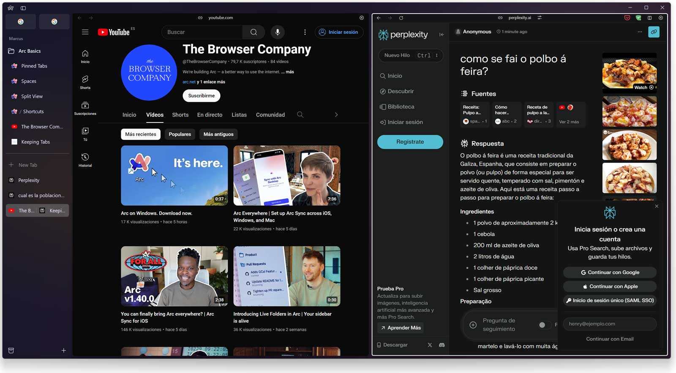Expand channel description with más

coord(289,72)
